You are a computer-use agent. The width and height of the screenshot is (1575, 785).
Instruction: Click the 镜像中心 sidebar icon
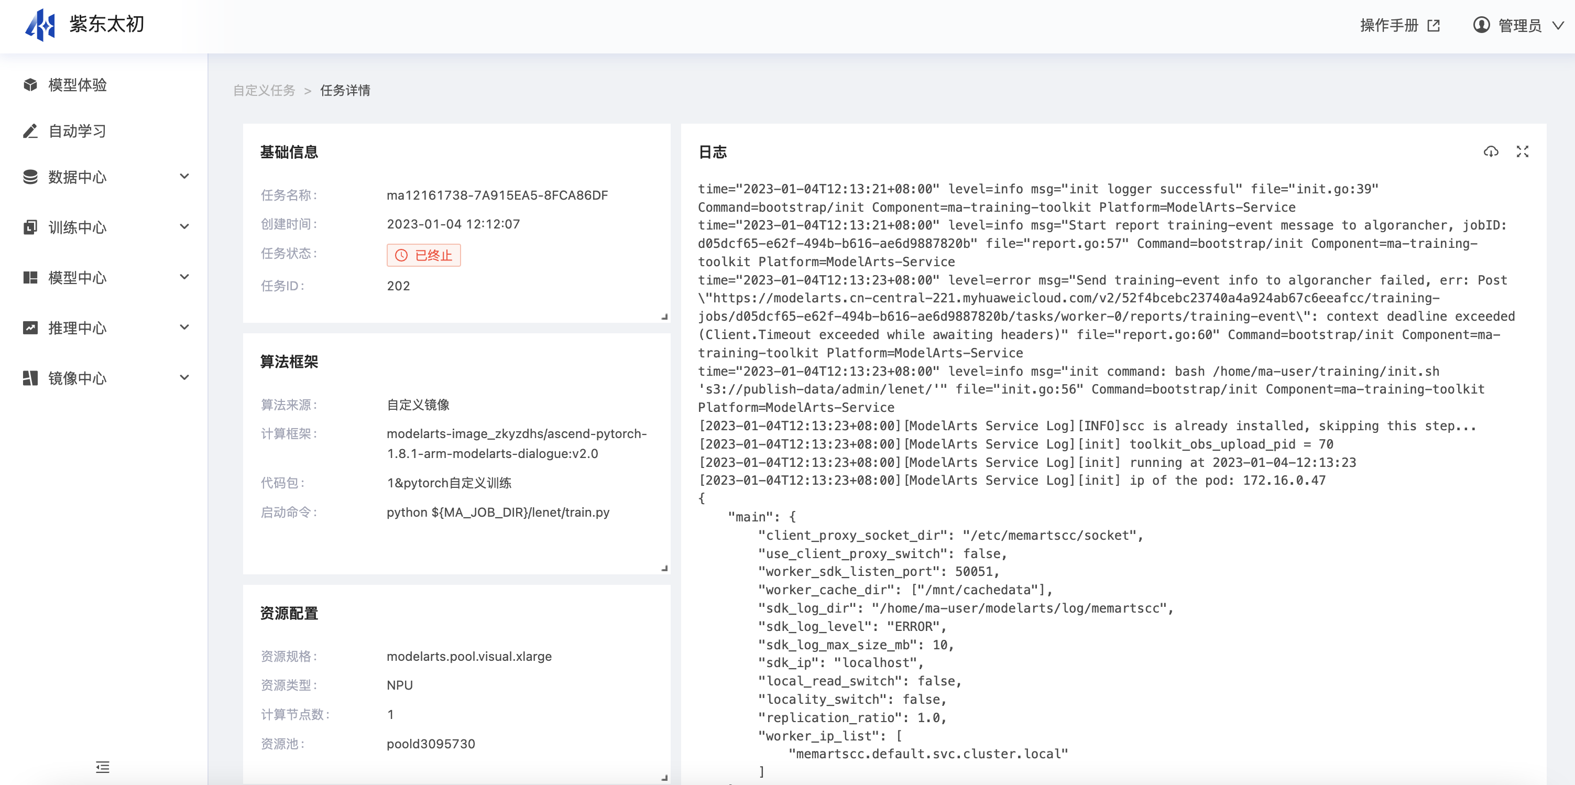coord(30,378)
